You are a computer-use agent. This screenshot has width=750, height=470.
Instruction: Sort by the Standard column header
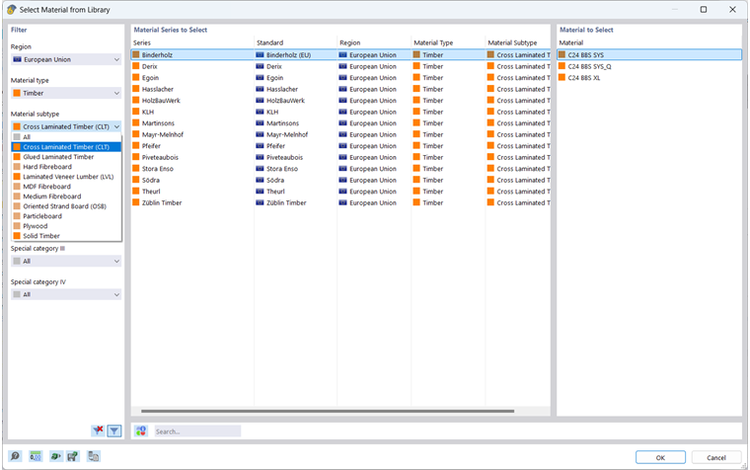(x=296, y=42)
